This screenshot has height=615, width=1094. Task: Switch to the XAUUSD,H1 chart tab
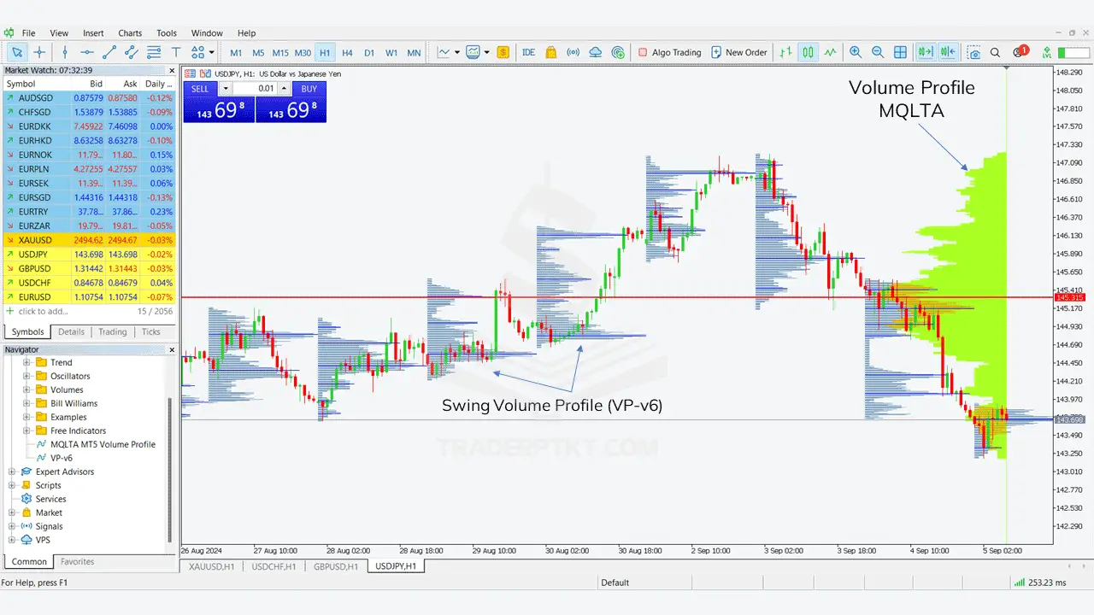212,565
